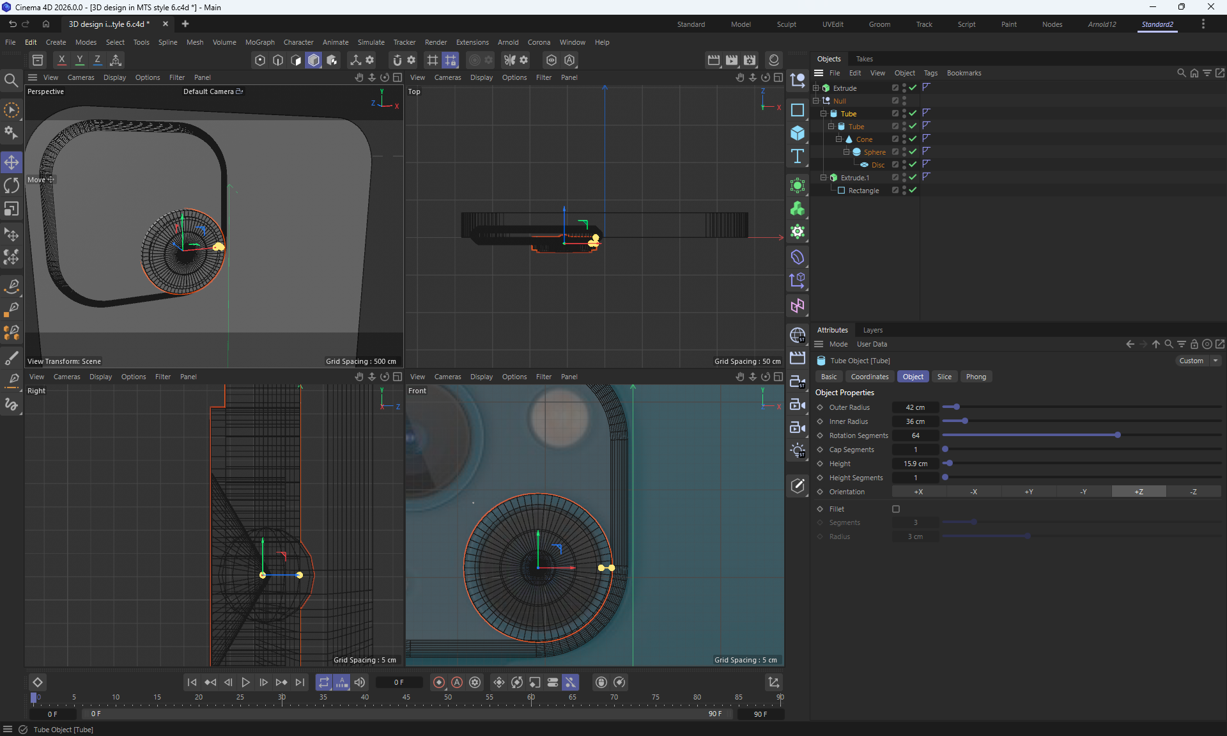
Task: Open the MoGraph menu
Action: click(x=259, y=42)
